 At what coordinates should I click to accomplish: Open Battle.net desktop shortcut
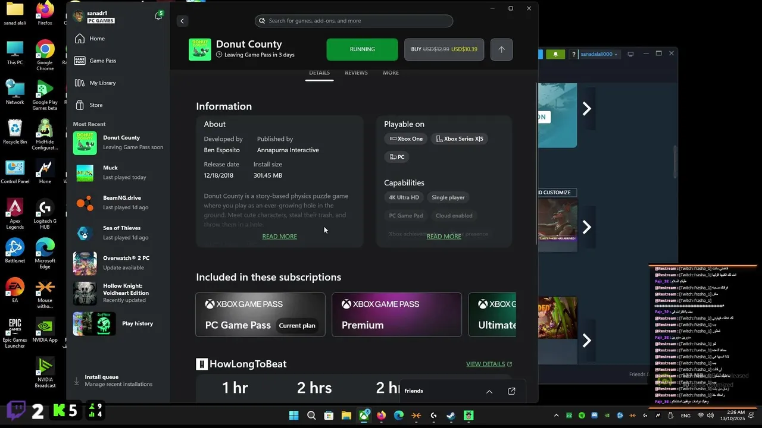pos(15,251)
